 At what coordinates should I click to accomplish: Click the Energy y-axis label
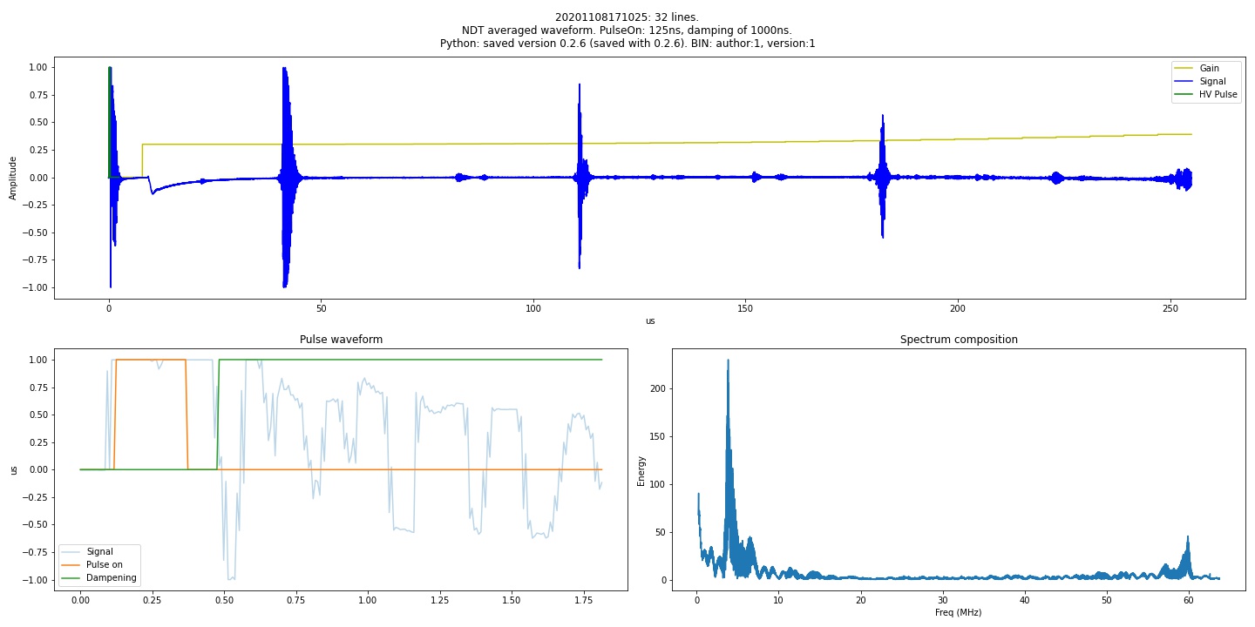(641, 470)
